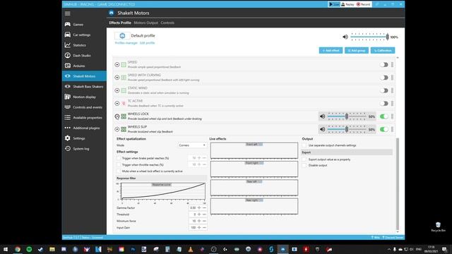This screenshot has width=452, height=254.
Task: Click the ShakeIt Motors sidebar icon
Action: tap(68, 76)
